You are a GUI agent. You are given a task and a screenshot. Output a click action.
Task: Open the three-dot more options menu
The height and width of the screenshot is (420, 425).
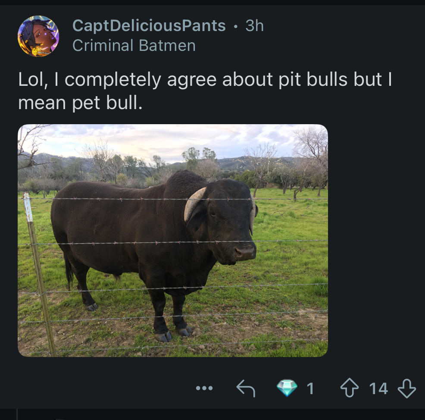pyautogui.click(x=204, y=389)
